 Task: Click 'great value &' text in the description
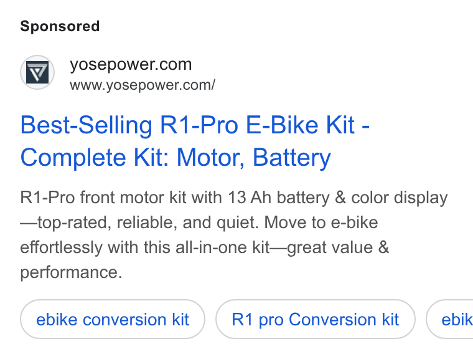(x=338, y=247)
